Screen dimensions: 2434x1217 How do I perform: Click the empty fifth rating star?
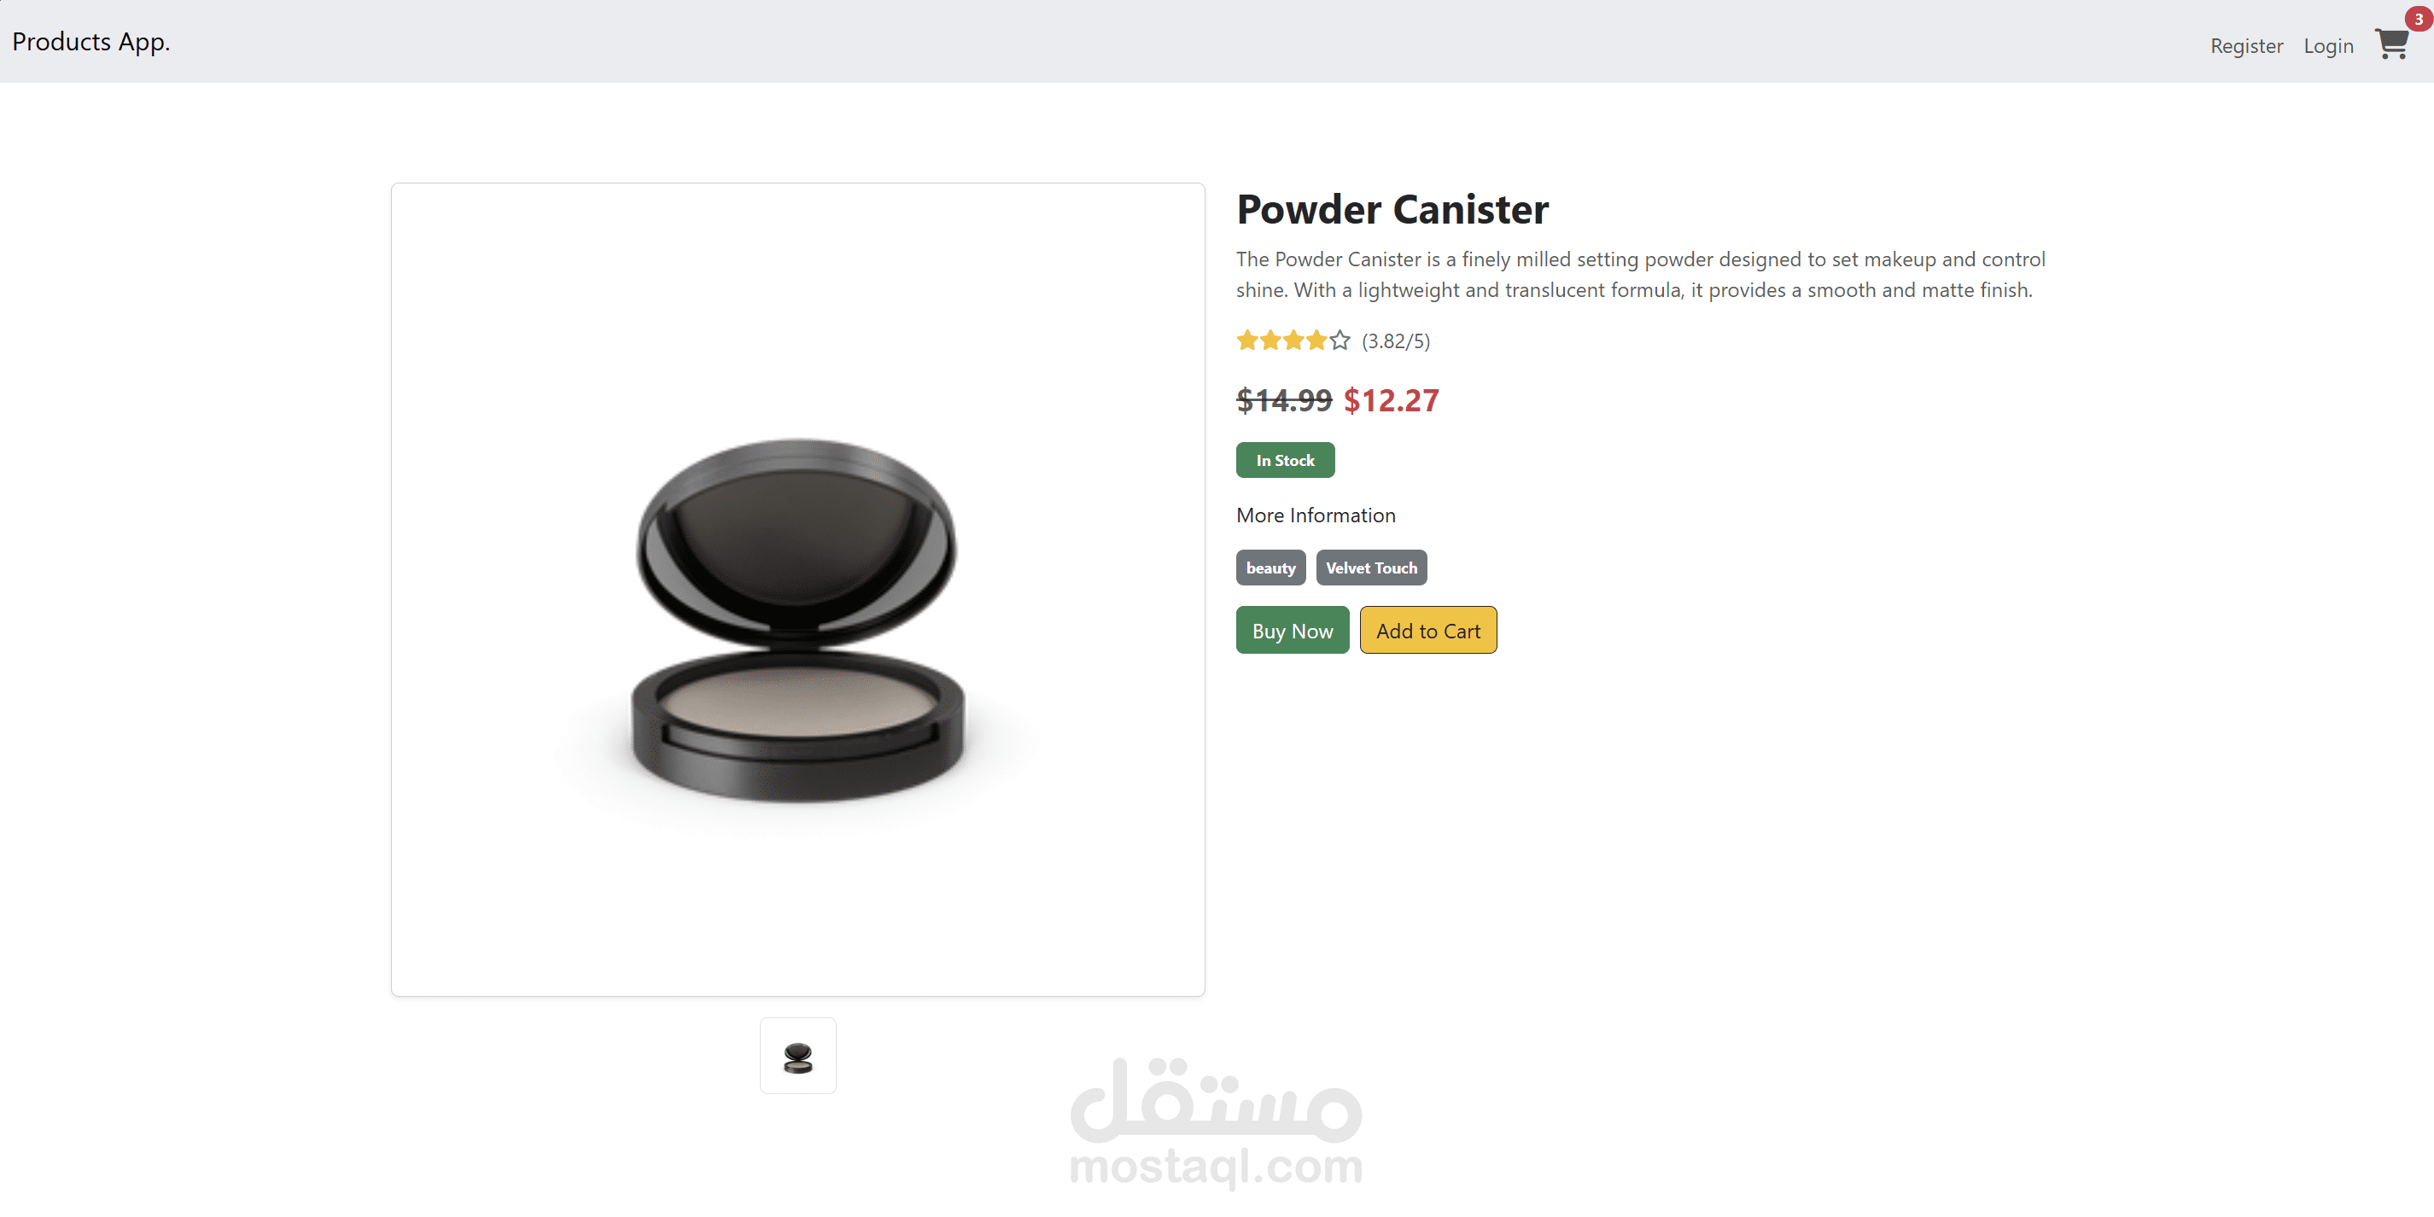click(1340, 341)
